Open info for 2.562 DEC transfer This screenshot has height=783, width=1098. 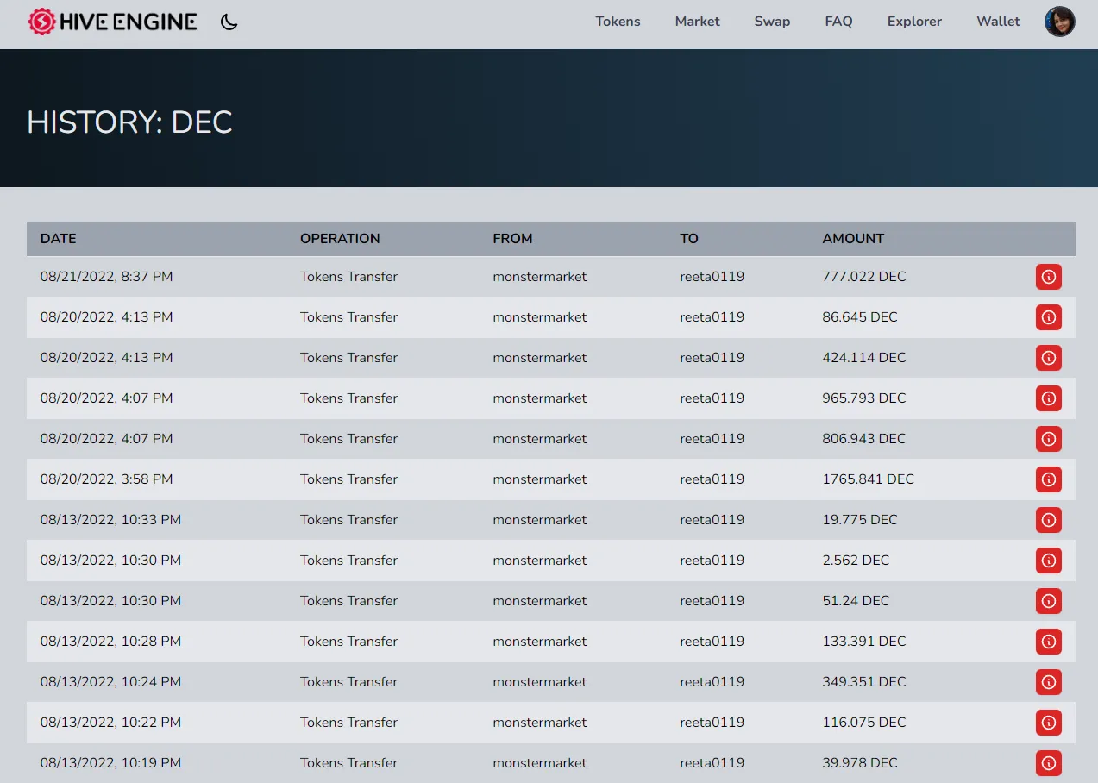(x=1049, y=561)
